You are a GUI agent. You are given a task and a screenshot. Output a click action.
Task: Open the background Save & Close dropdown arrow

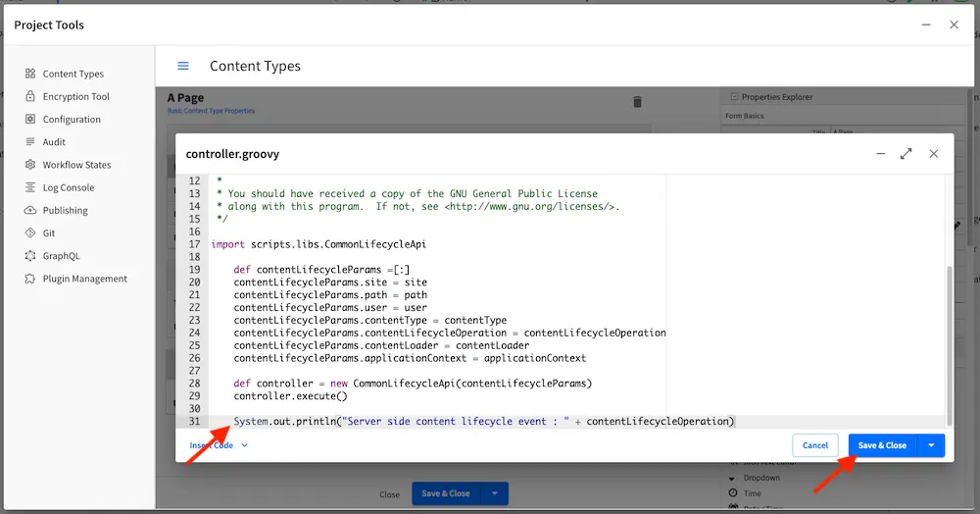494,493
